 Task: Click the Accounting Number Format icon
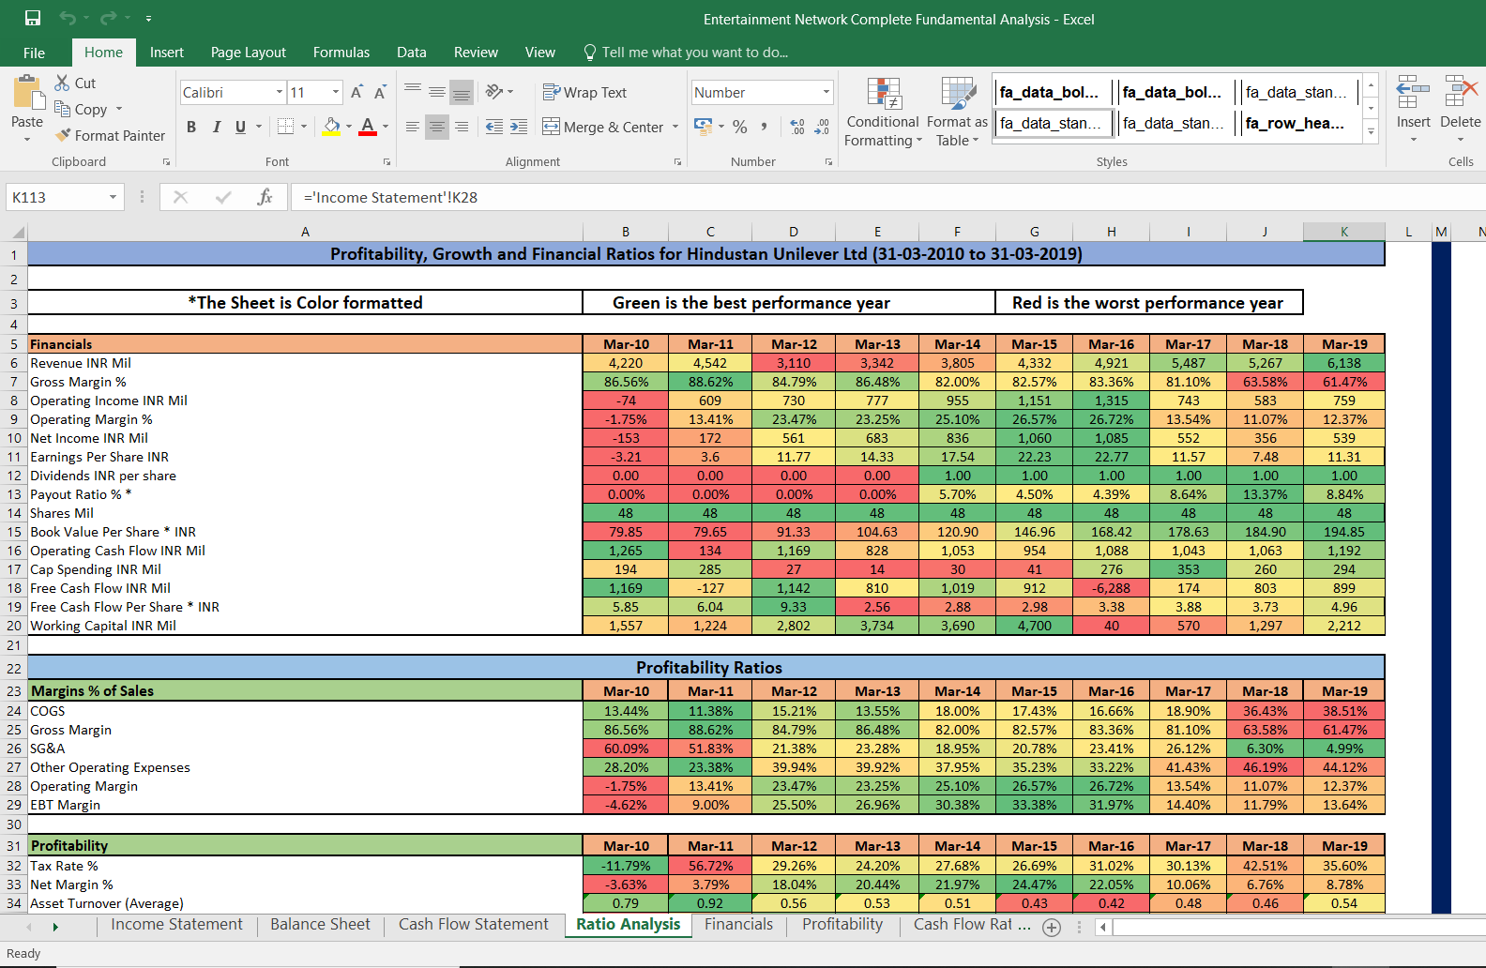point(703,127)
